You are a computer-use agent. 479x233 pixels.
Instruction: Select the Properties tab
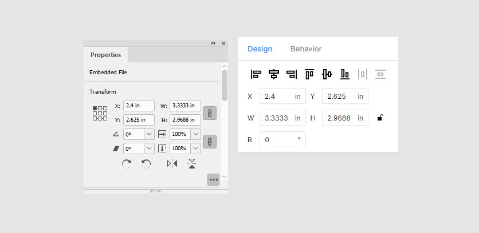[105, 55]
